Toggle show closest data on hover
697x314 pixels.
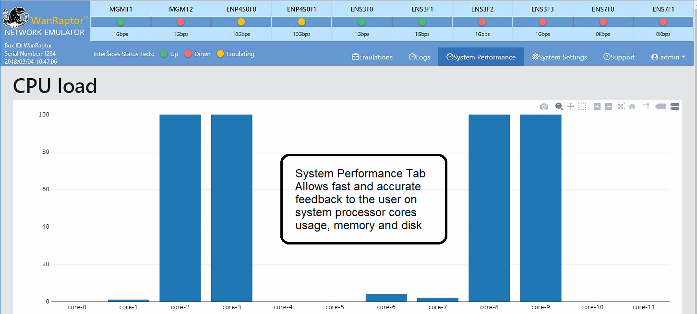pyautogui.click(x=660, y=106)
